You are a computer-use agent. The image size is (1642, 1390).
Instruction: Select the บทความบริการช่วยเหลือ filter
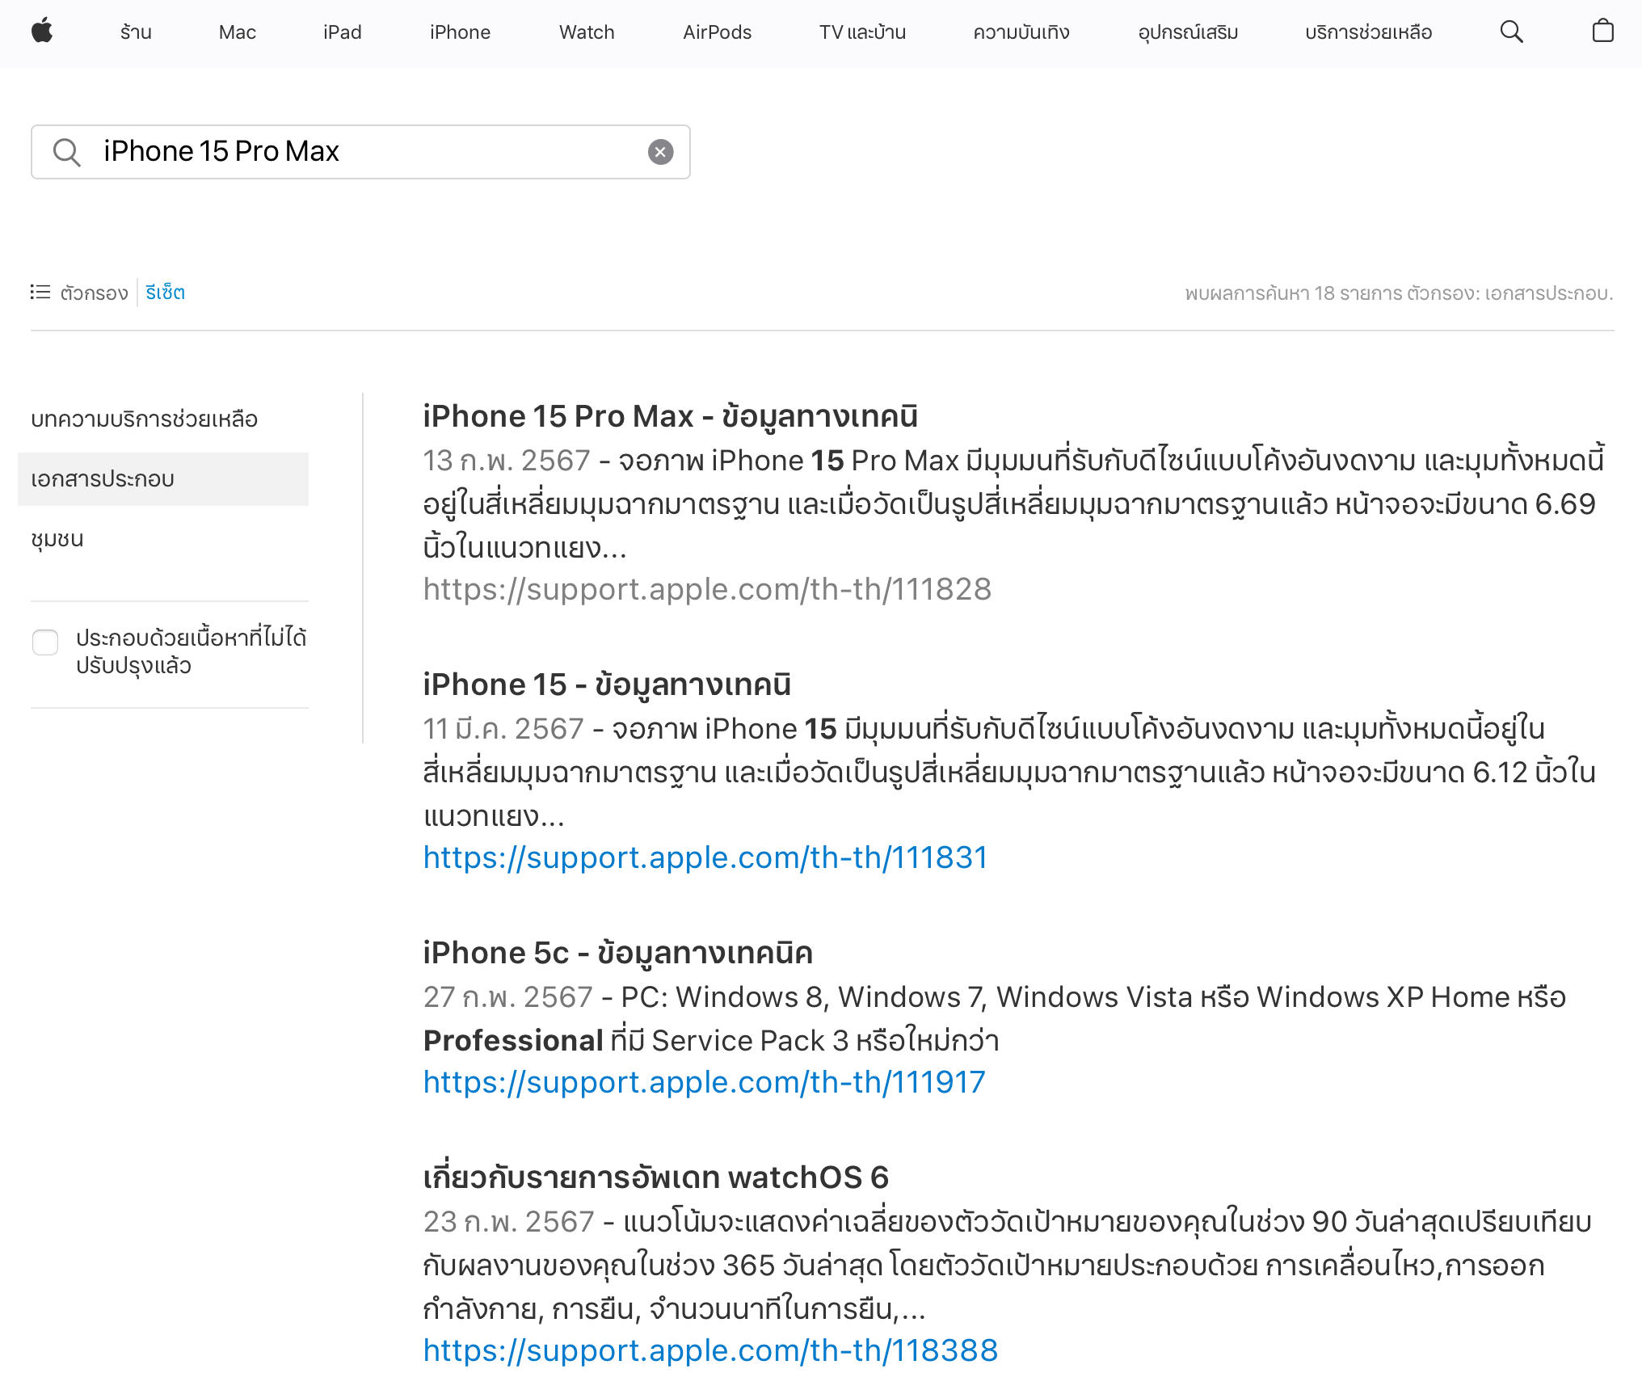(x=144, y=419)
